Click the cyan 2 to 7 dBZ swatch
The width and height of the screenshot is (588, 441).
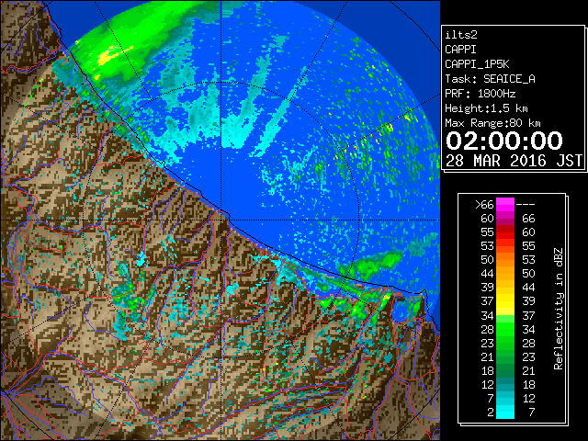click(x=505, y=412)
